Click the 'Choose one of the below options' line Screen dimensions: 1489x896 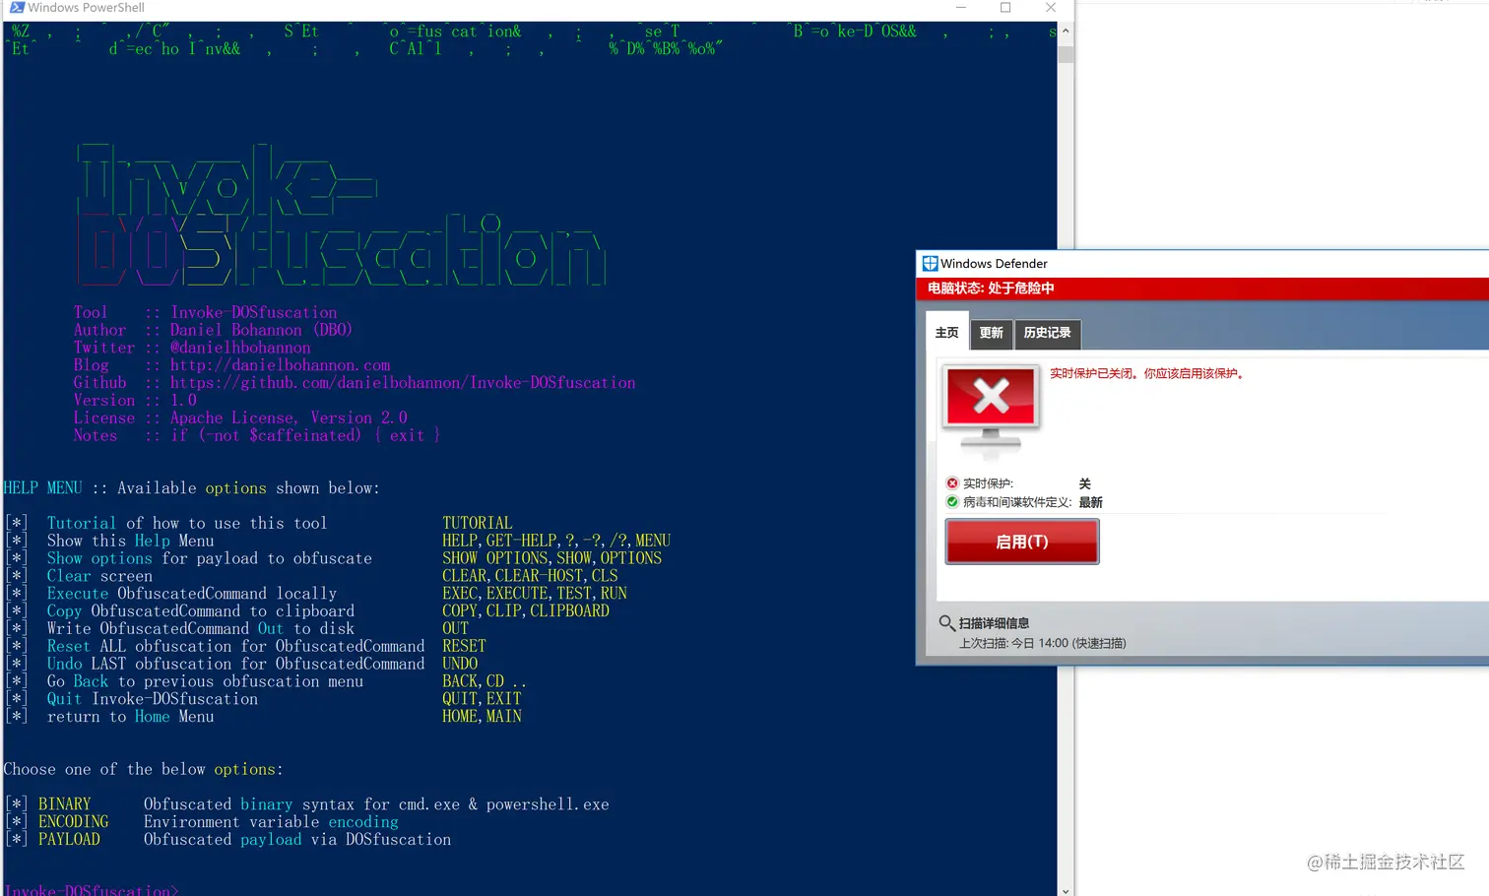[143, 770]
